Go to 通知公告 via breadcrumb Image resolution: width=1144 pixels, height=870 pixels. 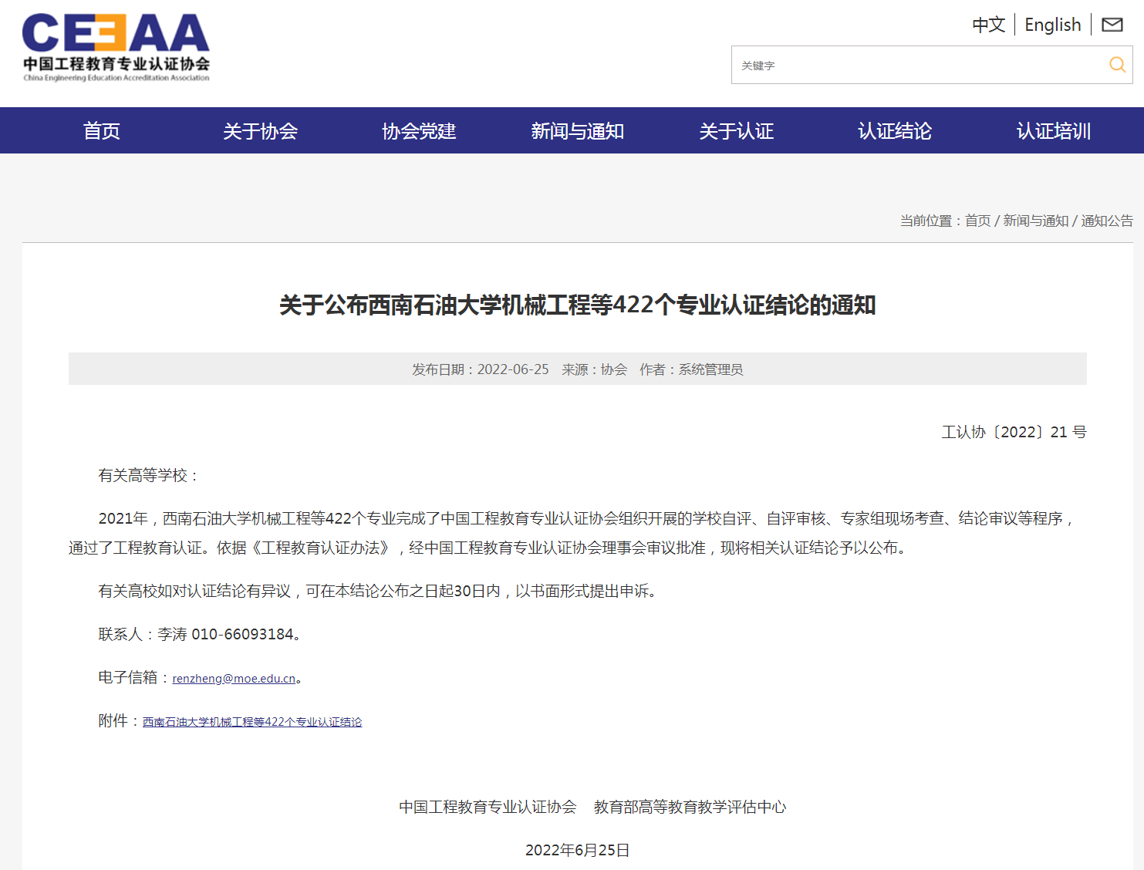1107,221
